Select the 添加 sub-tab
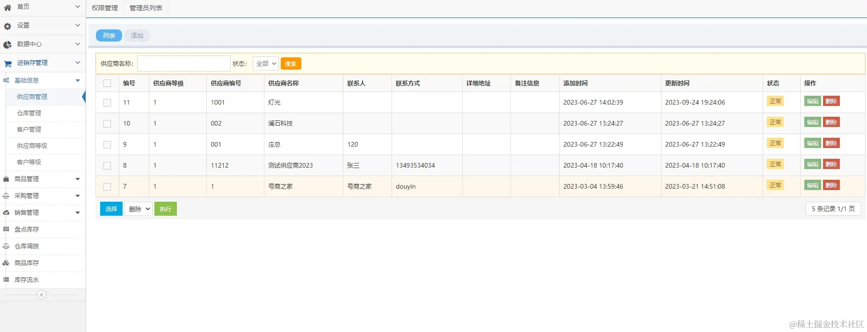This screenshot has height=332, width=867. tap(137, 35)
